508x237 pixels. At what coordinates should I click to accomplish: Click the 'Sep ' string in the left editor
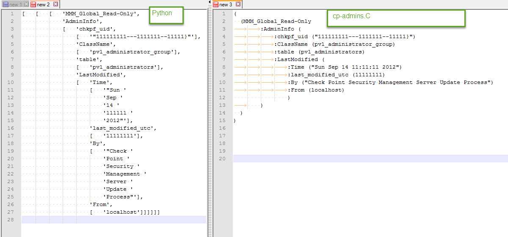coord(113,98)
